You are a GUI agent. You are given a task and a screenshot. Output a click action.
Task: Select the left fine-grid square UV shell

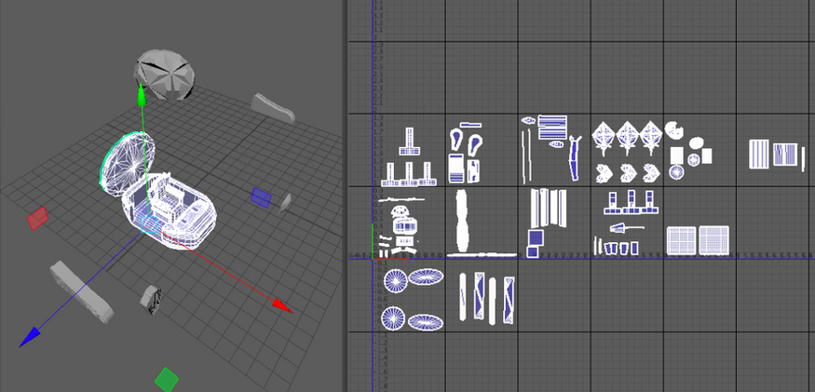[681, 241]
